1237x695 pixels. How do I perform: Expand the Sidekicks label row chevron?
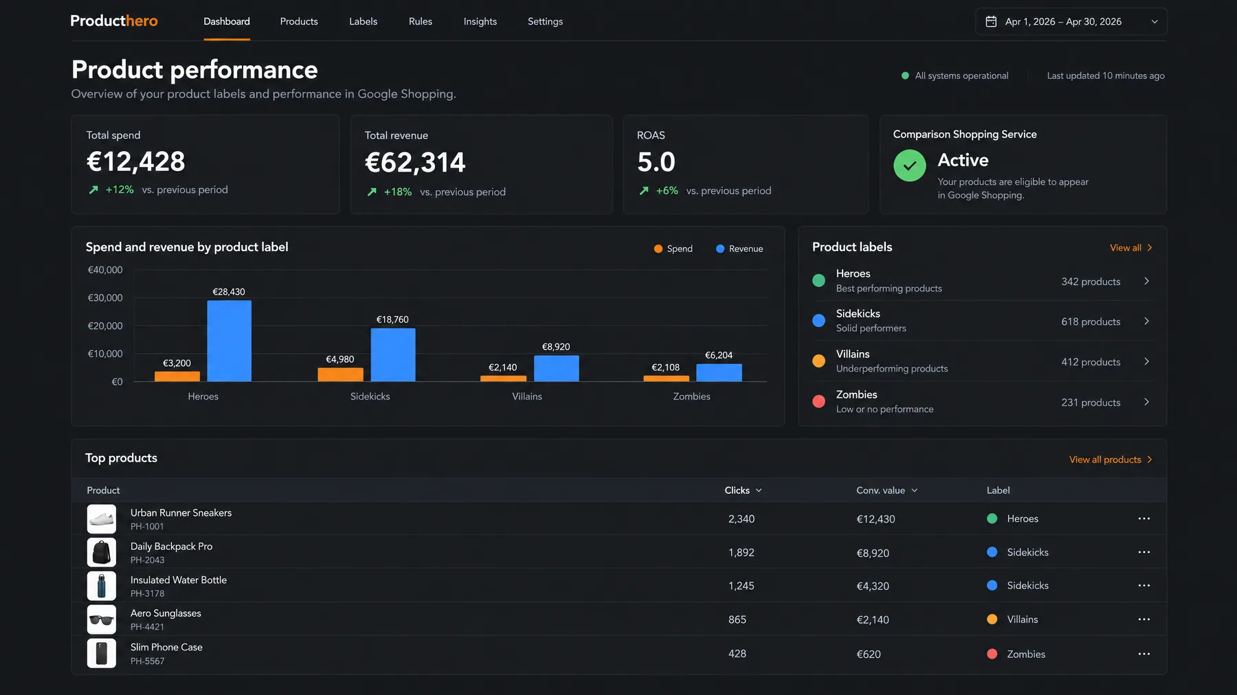pyautogui.click(x=1146, y=321)
